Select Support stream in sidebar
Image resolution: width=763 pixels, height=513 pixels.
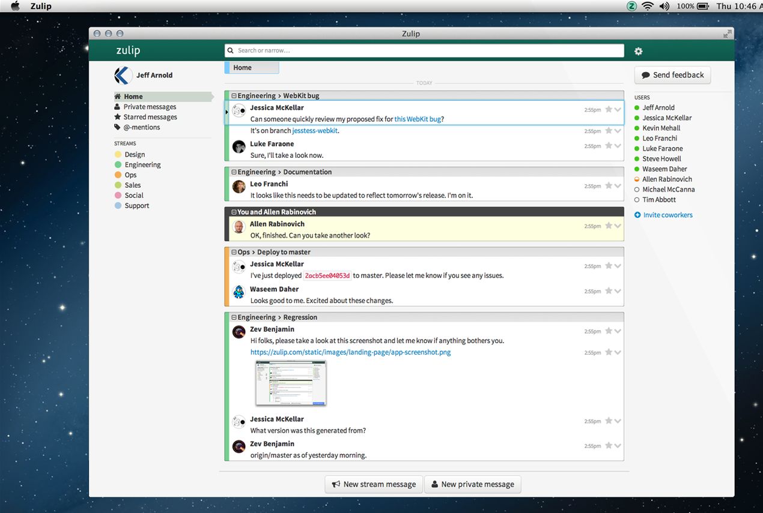click(x=136, y=205)
